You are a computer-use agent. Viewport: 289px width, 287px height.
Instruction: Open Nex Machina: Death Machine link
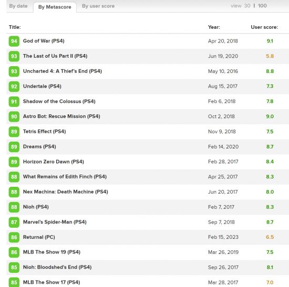coord(66,192)
